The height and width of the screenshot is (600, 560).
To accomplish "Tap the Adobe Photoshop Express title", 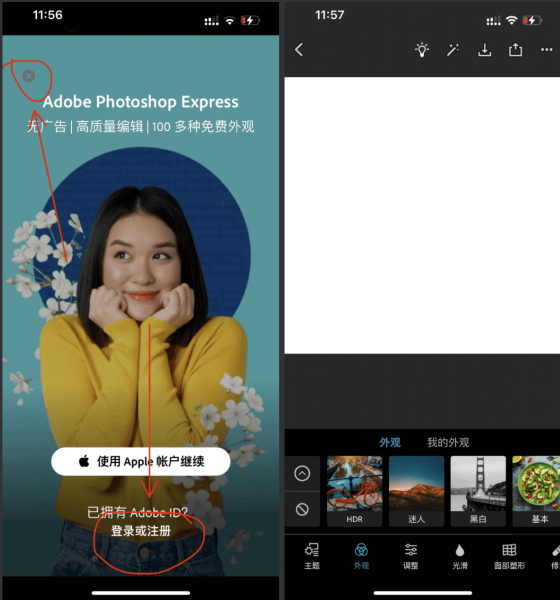I will coord(141,102).
